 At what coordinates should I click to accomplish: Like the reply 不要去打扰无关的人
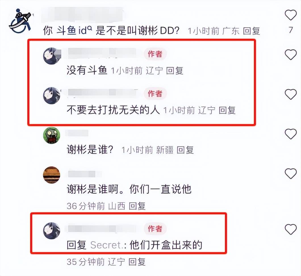[x=290, y=94]
